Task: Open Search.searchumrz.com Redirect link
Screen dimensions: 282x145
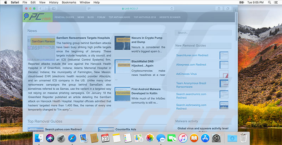Action: [x=191, y=96]
